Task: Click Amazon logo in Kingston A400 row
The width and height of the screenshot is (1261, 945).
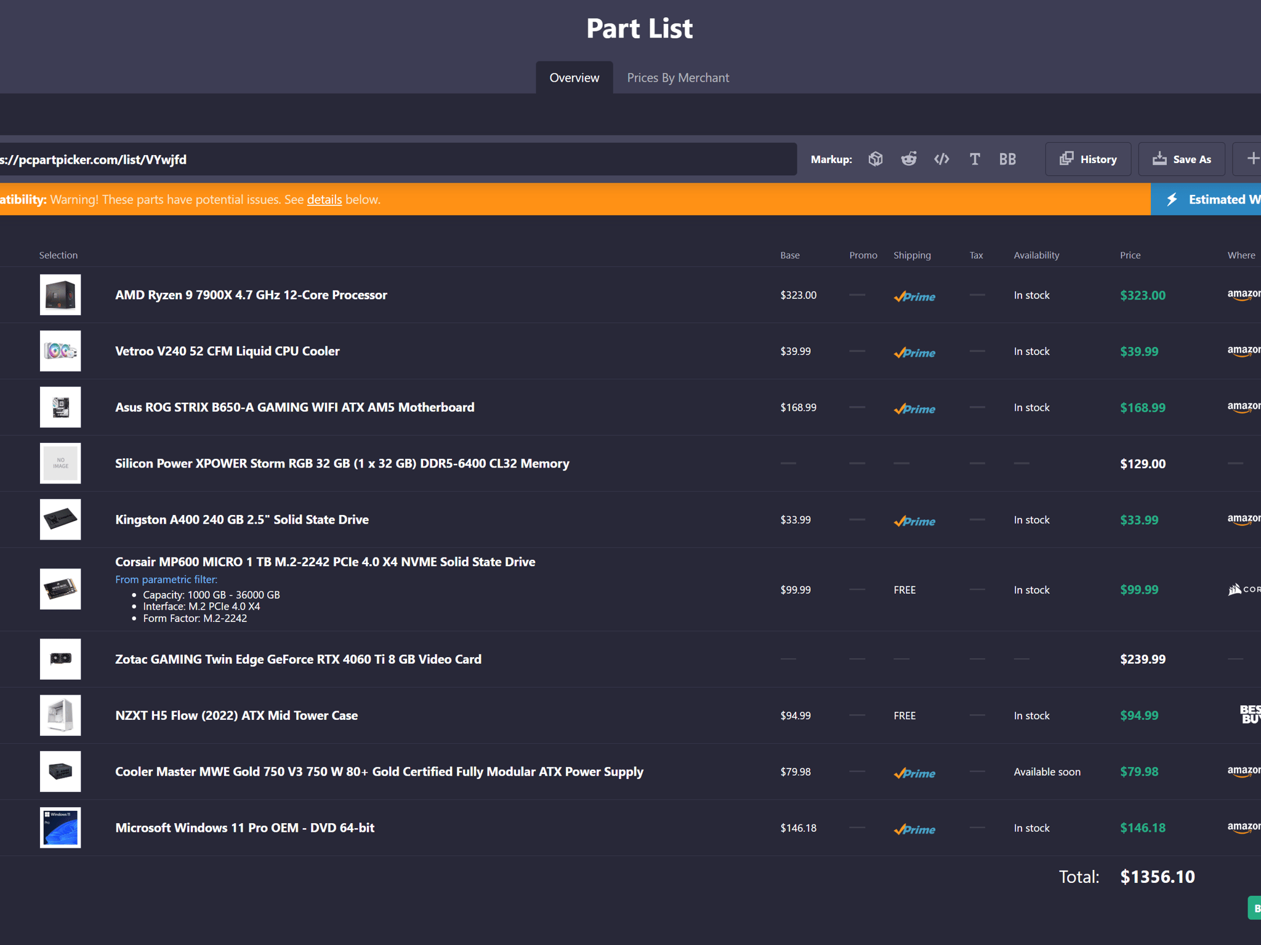Action: tap(1244, 519)
